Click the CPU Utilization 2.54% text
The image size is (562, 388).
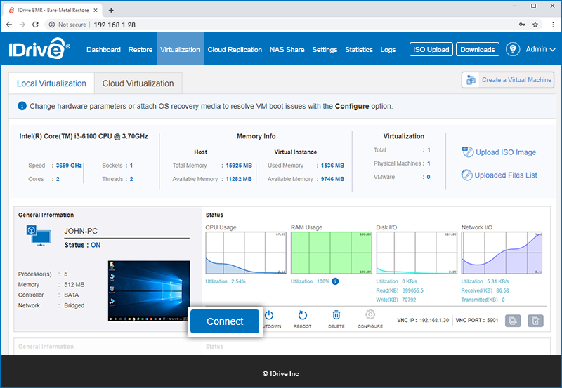pos(226,281)
